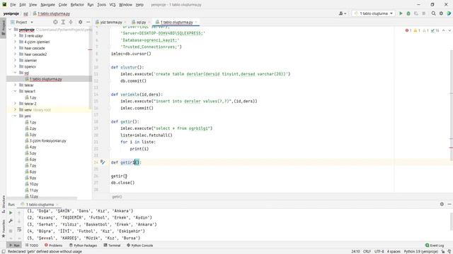Image resolution: width=453 pixels, height=254 pixels.
Task: Open the TODO tool window
Action: 32,246
